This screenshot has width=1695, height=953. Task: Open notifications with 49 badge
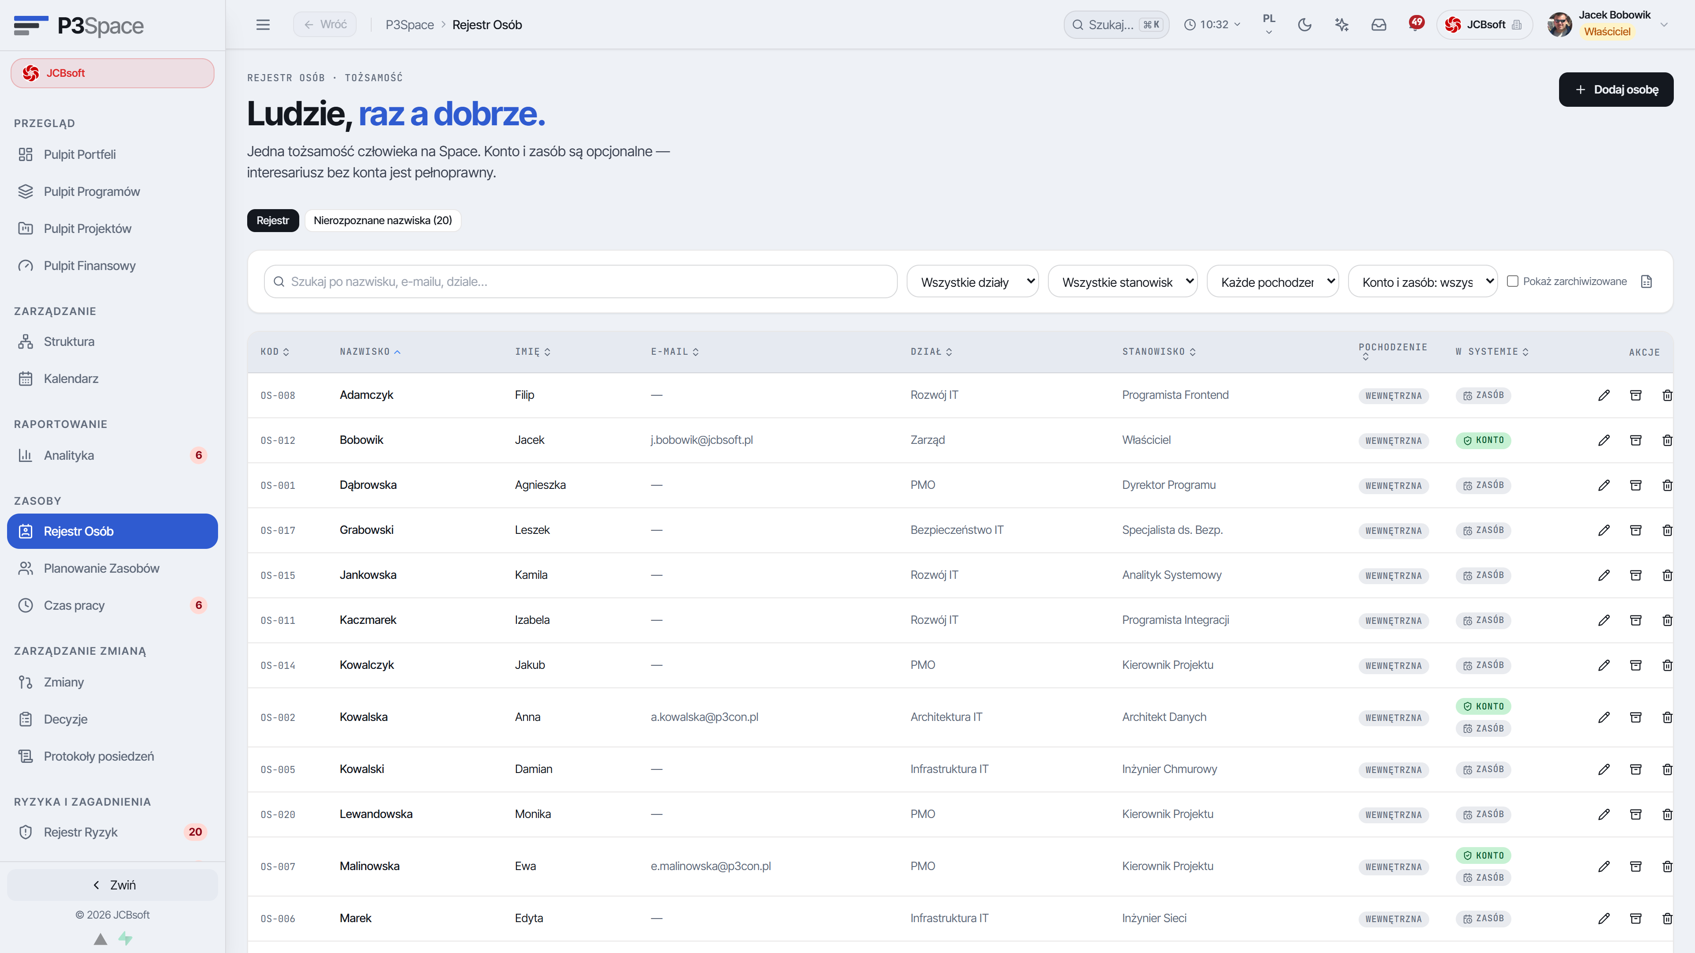pos(1415,24)
